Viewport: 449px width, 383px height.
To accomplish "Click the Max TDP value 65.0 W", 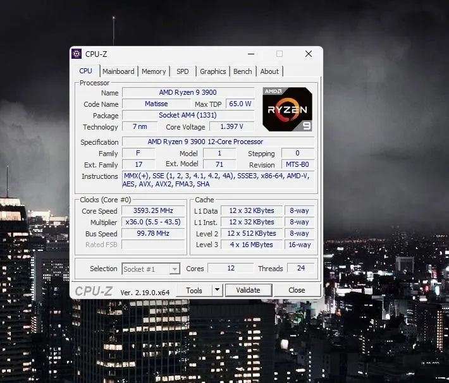I will (240, 104).
